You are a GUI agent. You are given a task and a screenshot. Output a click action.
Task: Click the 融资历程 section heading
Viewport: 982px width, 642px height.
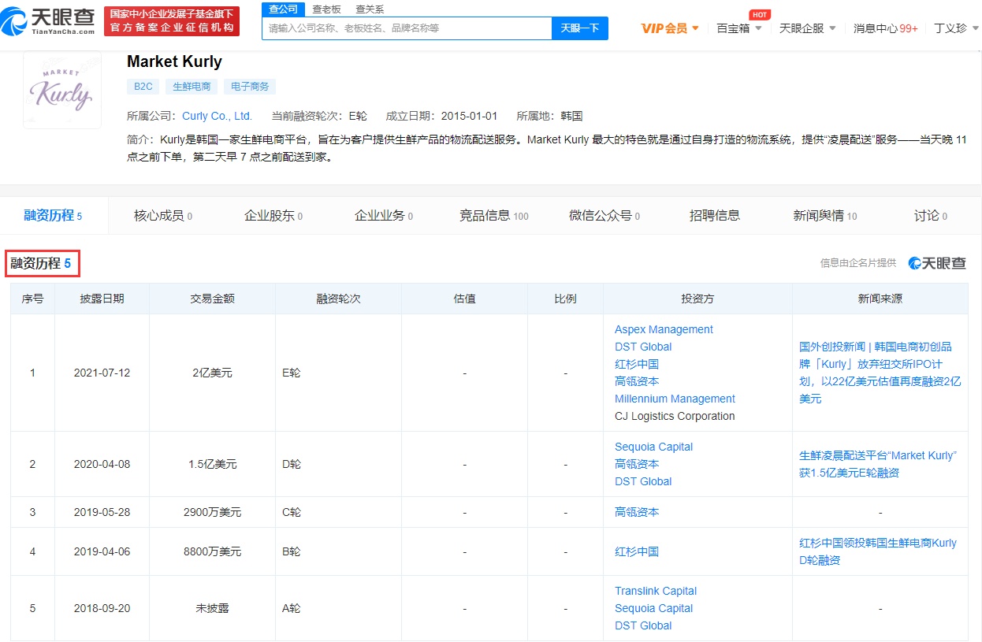(41, 263)
